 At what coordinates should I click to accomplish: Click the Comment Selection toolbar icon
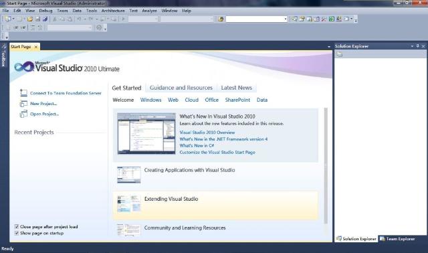coord(33,27)
